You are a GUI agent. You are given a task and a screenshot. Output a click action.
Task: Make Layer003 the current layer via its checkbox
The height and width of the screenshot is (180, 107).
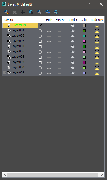pos(40,41)
